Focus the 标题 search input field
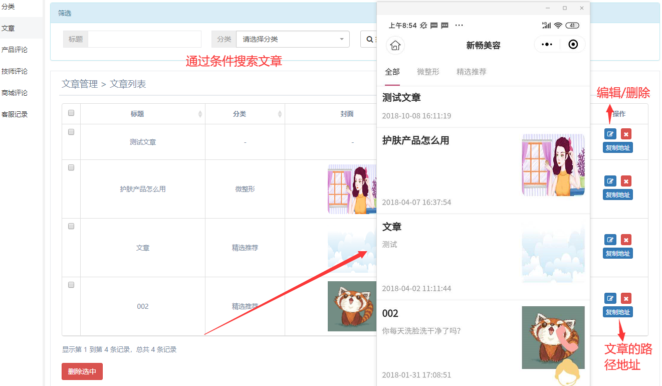662x386 pixels. coord(144,39)
